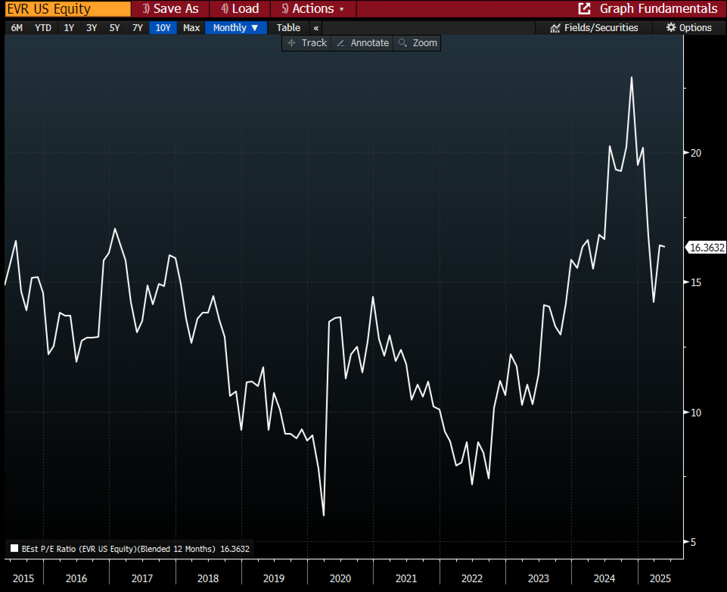Click the 2023 x-axis year label

coord(538,578)
